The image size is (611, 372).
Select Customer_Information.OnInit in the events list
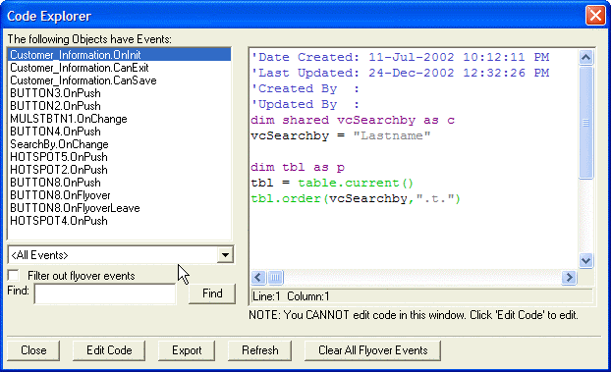119,55
